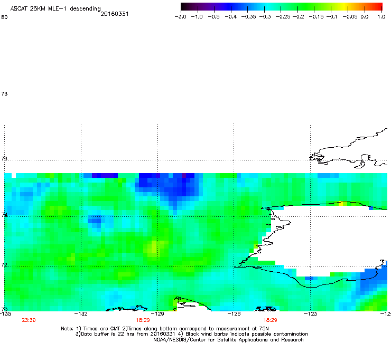The height and width of the screenshot is (343, 391).
Task: Click the longitude label -132
Action: point(81,314)
